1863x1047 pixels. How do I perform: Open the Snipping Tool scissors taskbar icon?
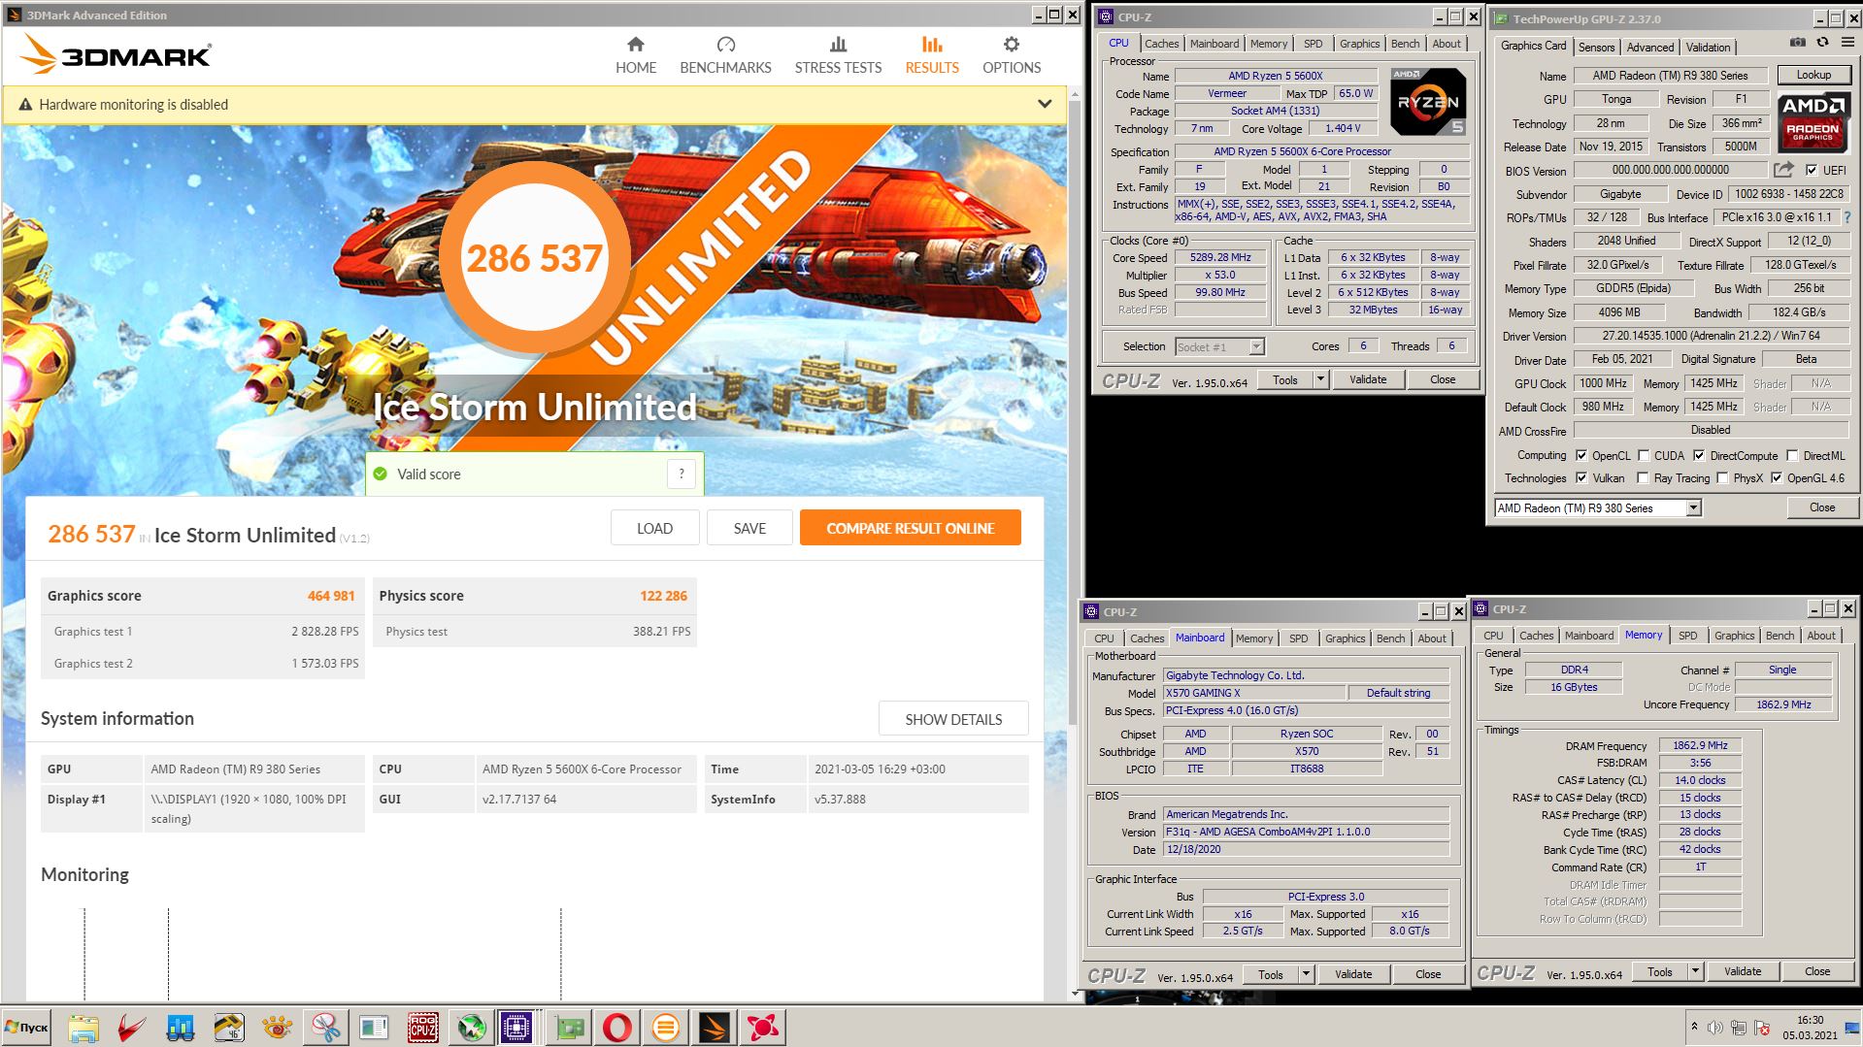(x=326, y=1027)
